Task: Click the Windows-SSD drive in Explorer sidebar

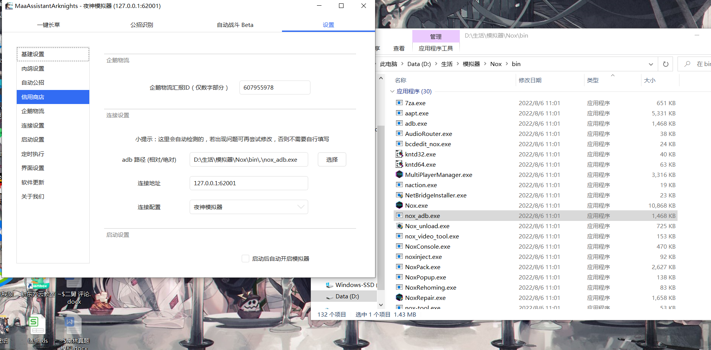Action: (351, 285)
